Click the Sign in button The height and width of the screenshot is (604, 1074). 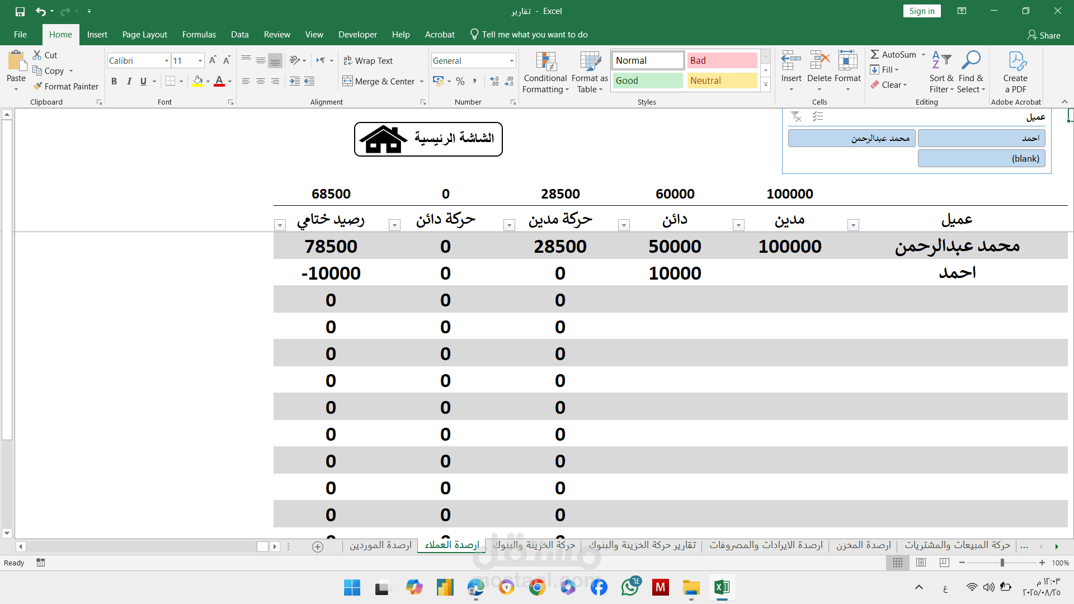pyautogui.click(x=921, y=11)
